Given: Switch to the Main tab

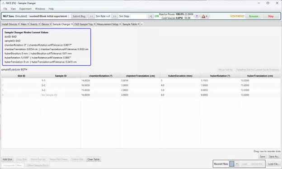Looking at the screenshot, I should point(24,24).
